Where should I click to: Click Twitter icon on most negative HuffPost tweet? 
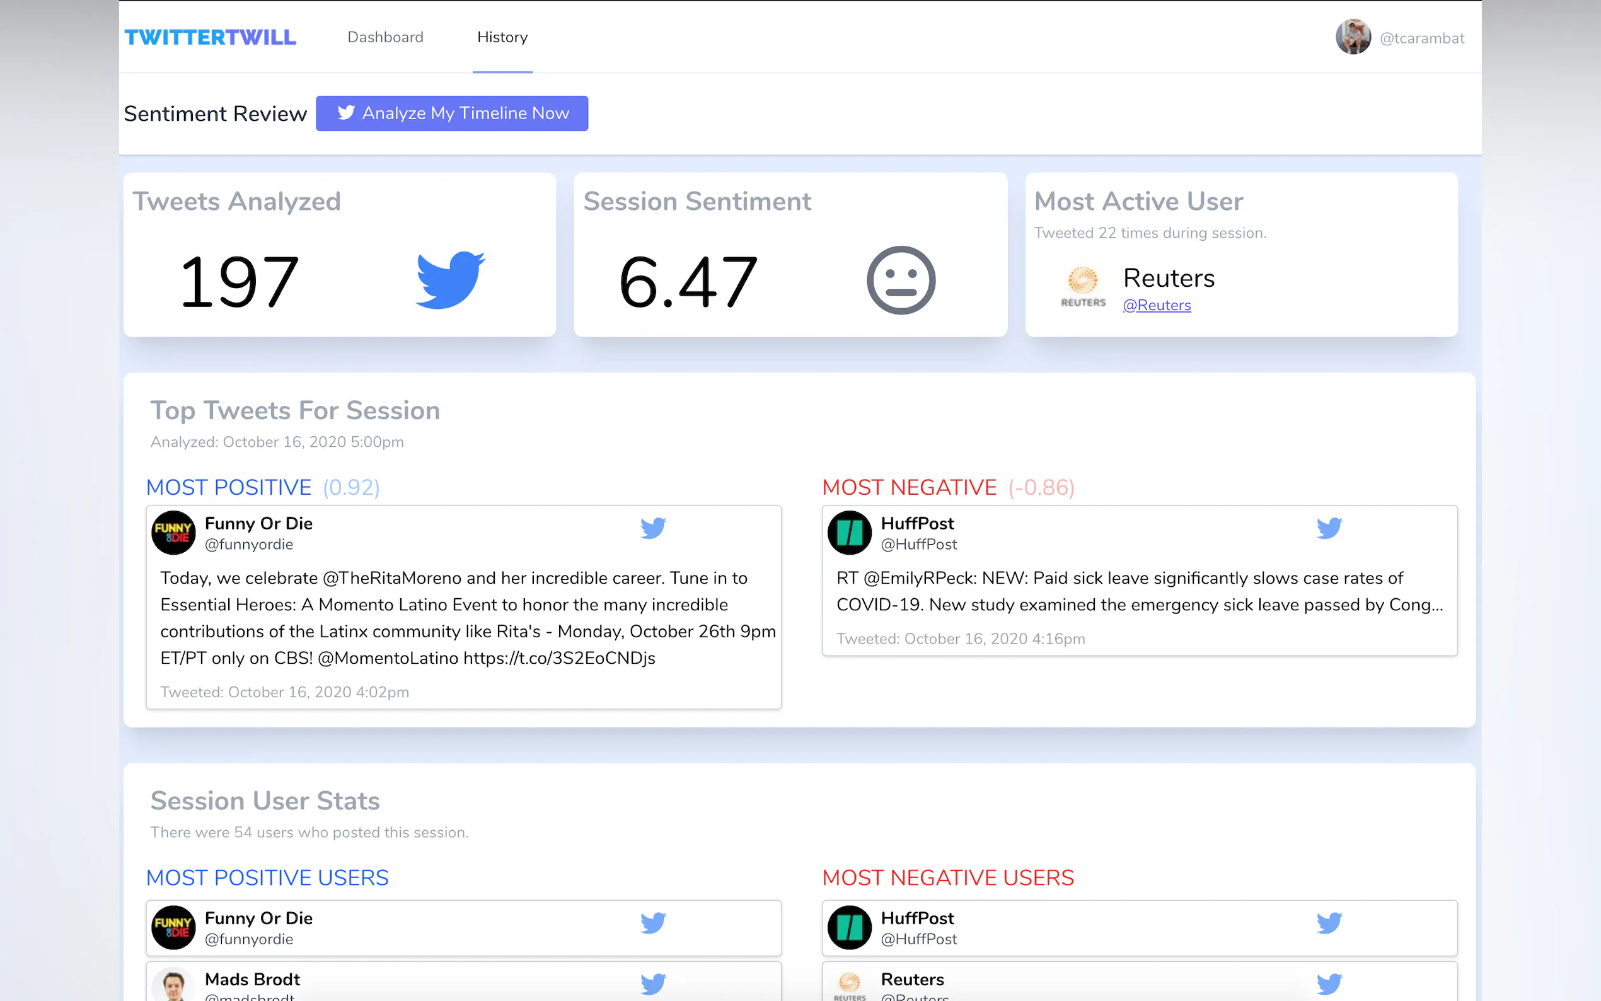(1328, 528)
